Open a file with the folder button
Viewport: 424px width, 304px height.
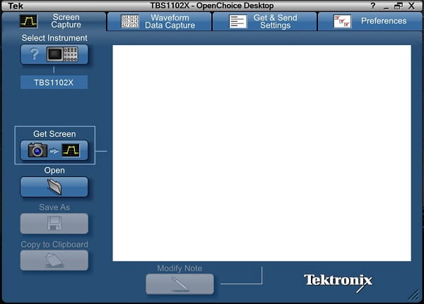(54, 187)
